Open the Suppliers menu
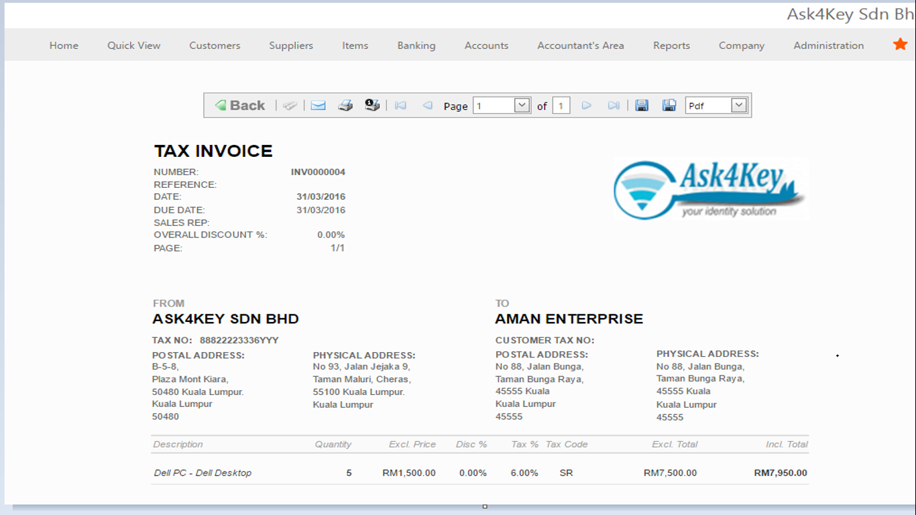Screen dimensions: 916x515 click(x=291, y=46)
